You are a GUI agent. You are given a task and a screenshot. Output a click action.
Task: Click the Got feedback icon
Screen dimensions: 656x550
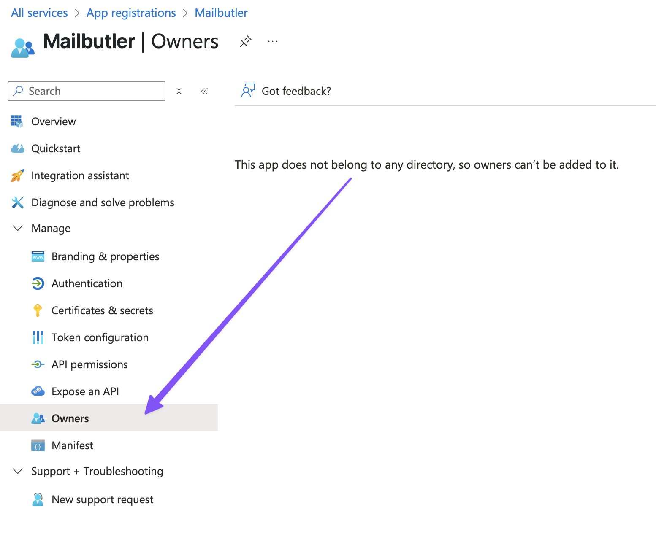pos(248,91)
